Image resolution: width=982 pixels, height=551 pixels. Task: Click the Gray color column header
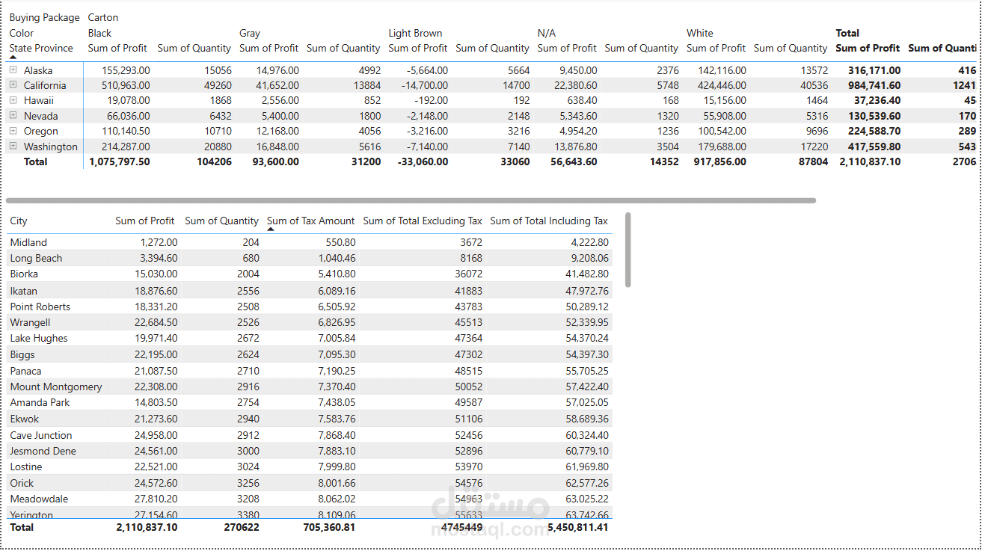pyautogui.click(x=250, y=33)
